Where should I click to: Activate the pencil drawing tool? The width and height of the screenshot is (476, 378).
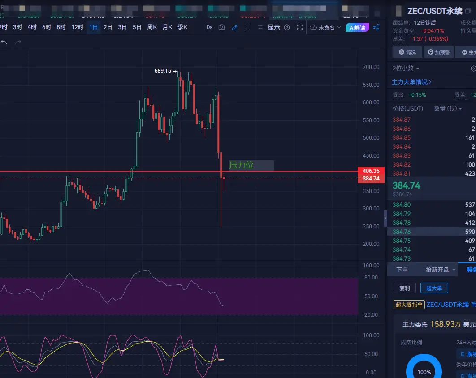click(235, 27)
